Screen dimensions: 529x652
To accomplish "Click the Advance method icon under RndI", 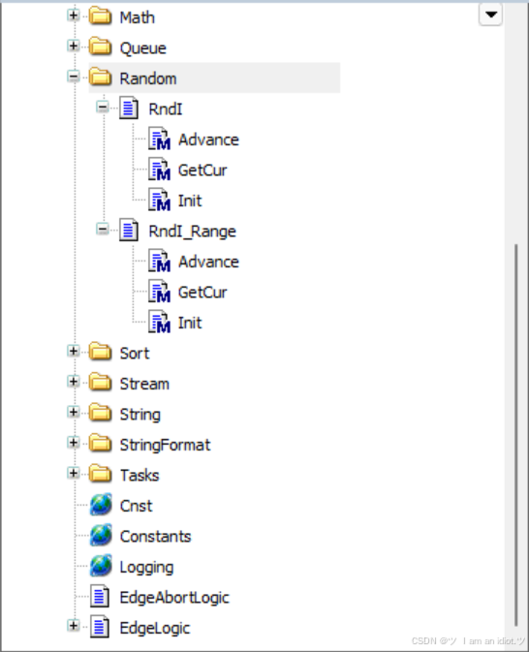I will point(159,139).
